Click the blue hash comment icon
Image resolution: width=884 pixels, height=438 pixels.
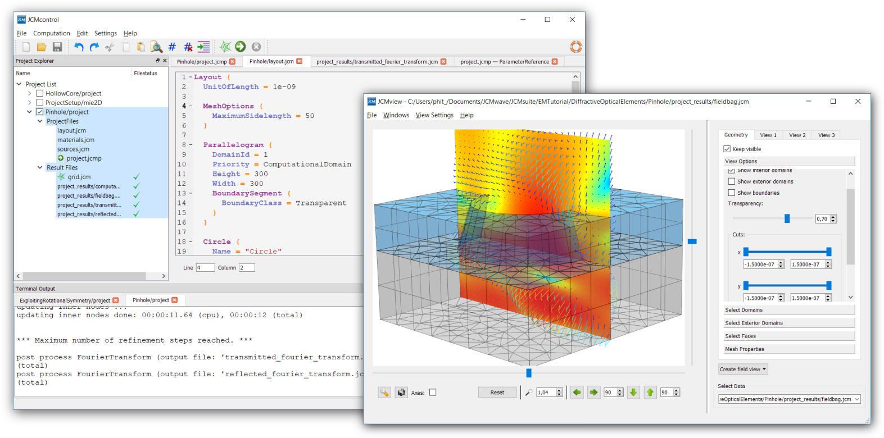pyautogui.click(x=172, y=47)
